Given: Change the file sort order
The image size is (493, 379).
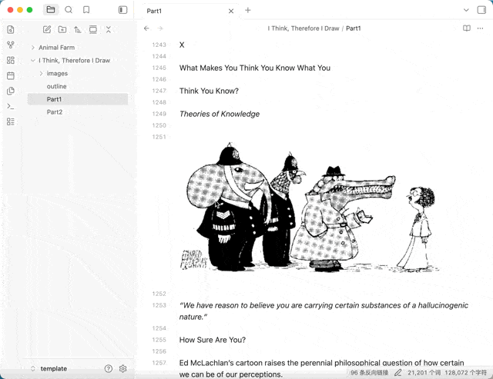Looking at the screenshot, I should point(77,29).
